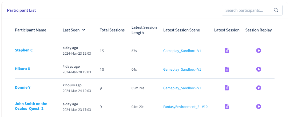
Task: Open Hikaru U's latest session document icon
Action: point(227,69)
